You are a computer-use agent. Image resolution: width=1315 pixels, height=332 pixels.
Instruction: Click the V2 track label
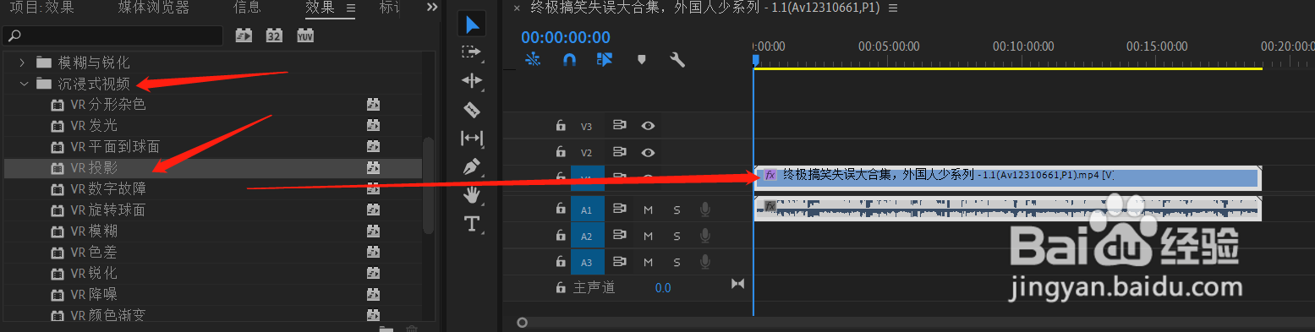point(587,153)
